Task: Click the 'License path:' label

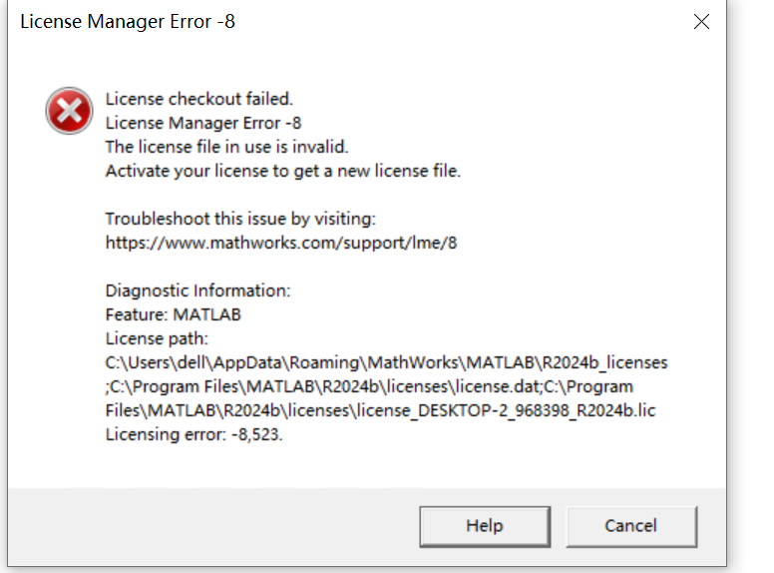Action: point(157,338)
